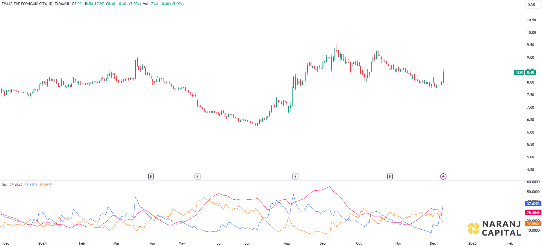Click the 2025 label on time axis

(x=472, y=243)
